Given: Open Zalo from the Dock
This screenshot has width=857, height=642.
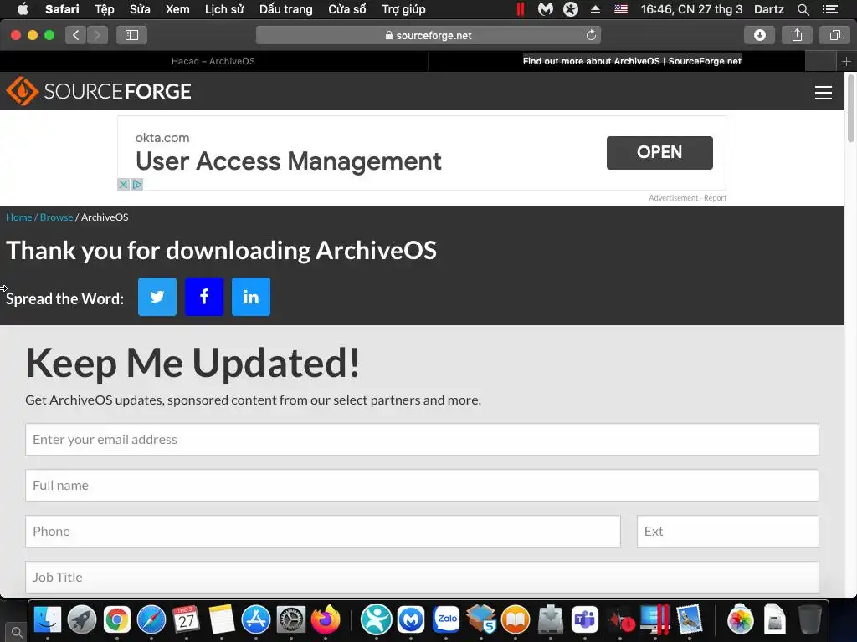Looking at the screenshot, I should [447, 619].
